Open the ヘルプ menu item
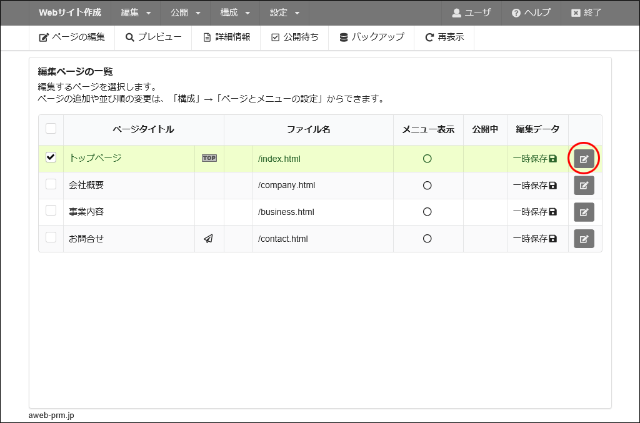 531,12
